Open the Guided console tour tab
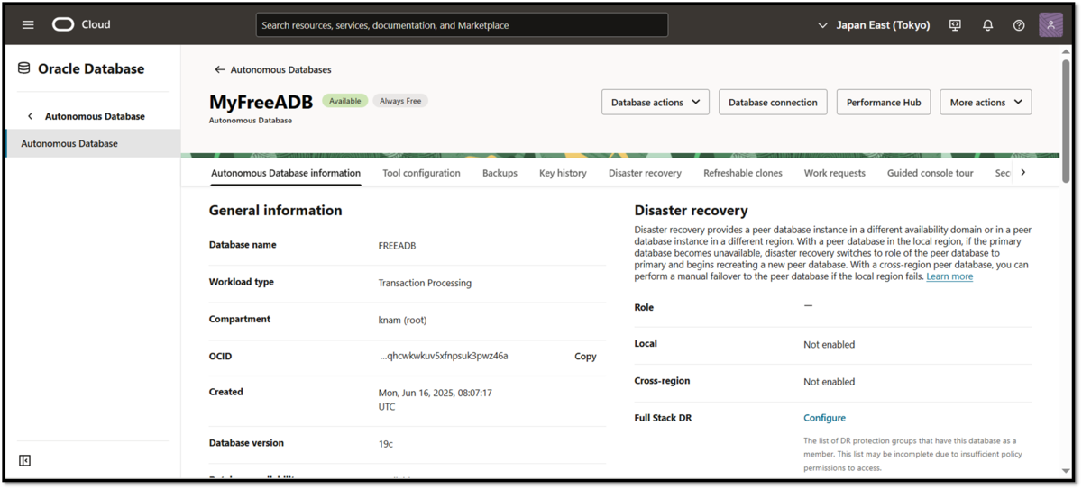 (930, 173)
